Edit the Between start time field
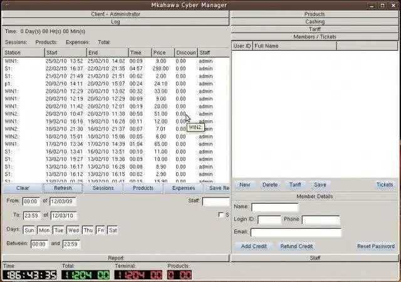401x282 pixels. click(x=39, y=244)
